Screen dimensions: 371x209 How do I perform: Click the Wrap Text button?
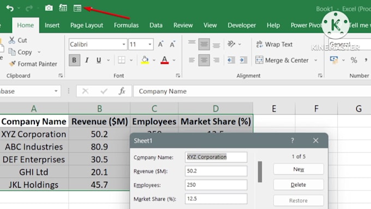[x=274, y=44]
